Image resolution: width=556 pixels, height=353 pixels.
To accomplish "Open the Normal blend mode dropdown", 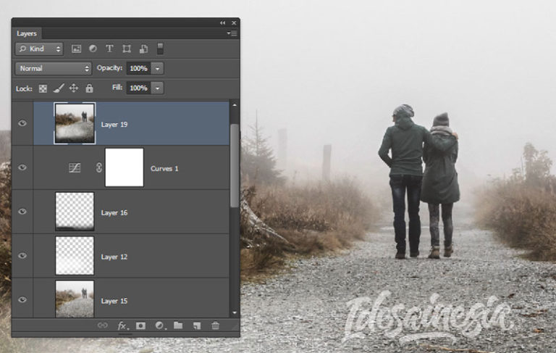I will (54, 68).
